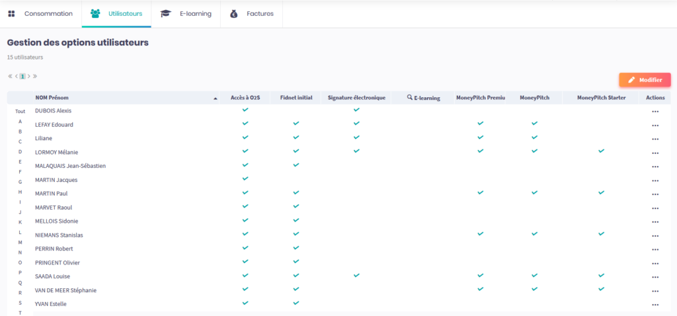Open actions menu for SAADA Louise
The image size is (677, 316).
[x=655, y=277]
